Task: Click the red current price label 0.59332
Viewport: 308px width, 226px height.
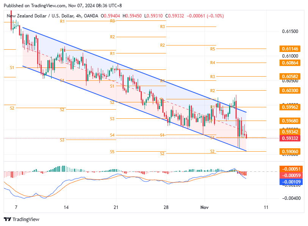Action: click(x=290, y=138)
